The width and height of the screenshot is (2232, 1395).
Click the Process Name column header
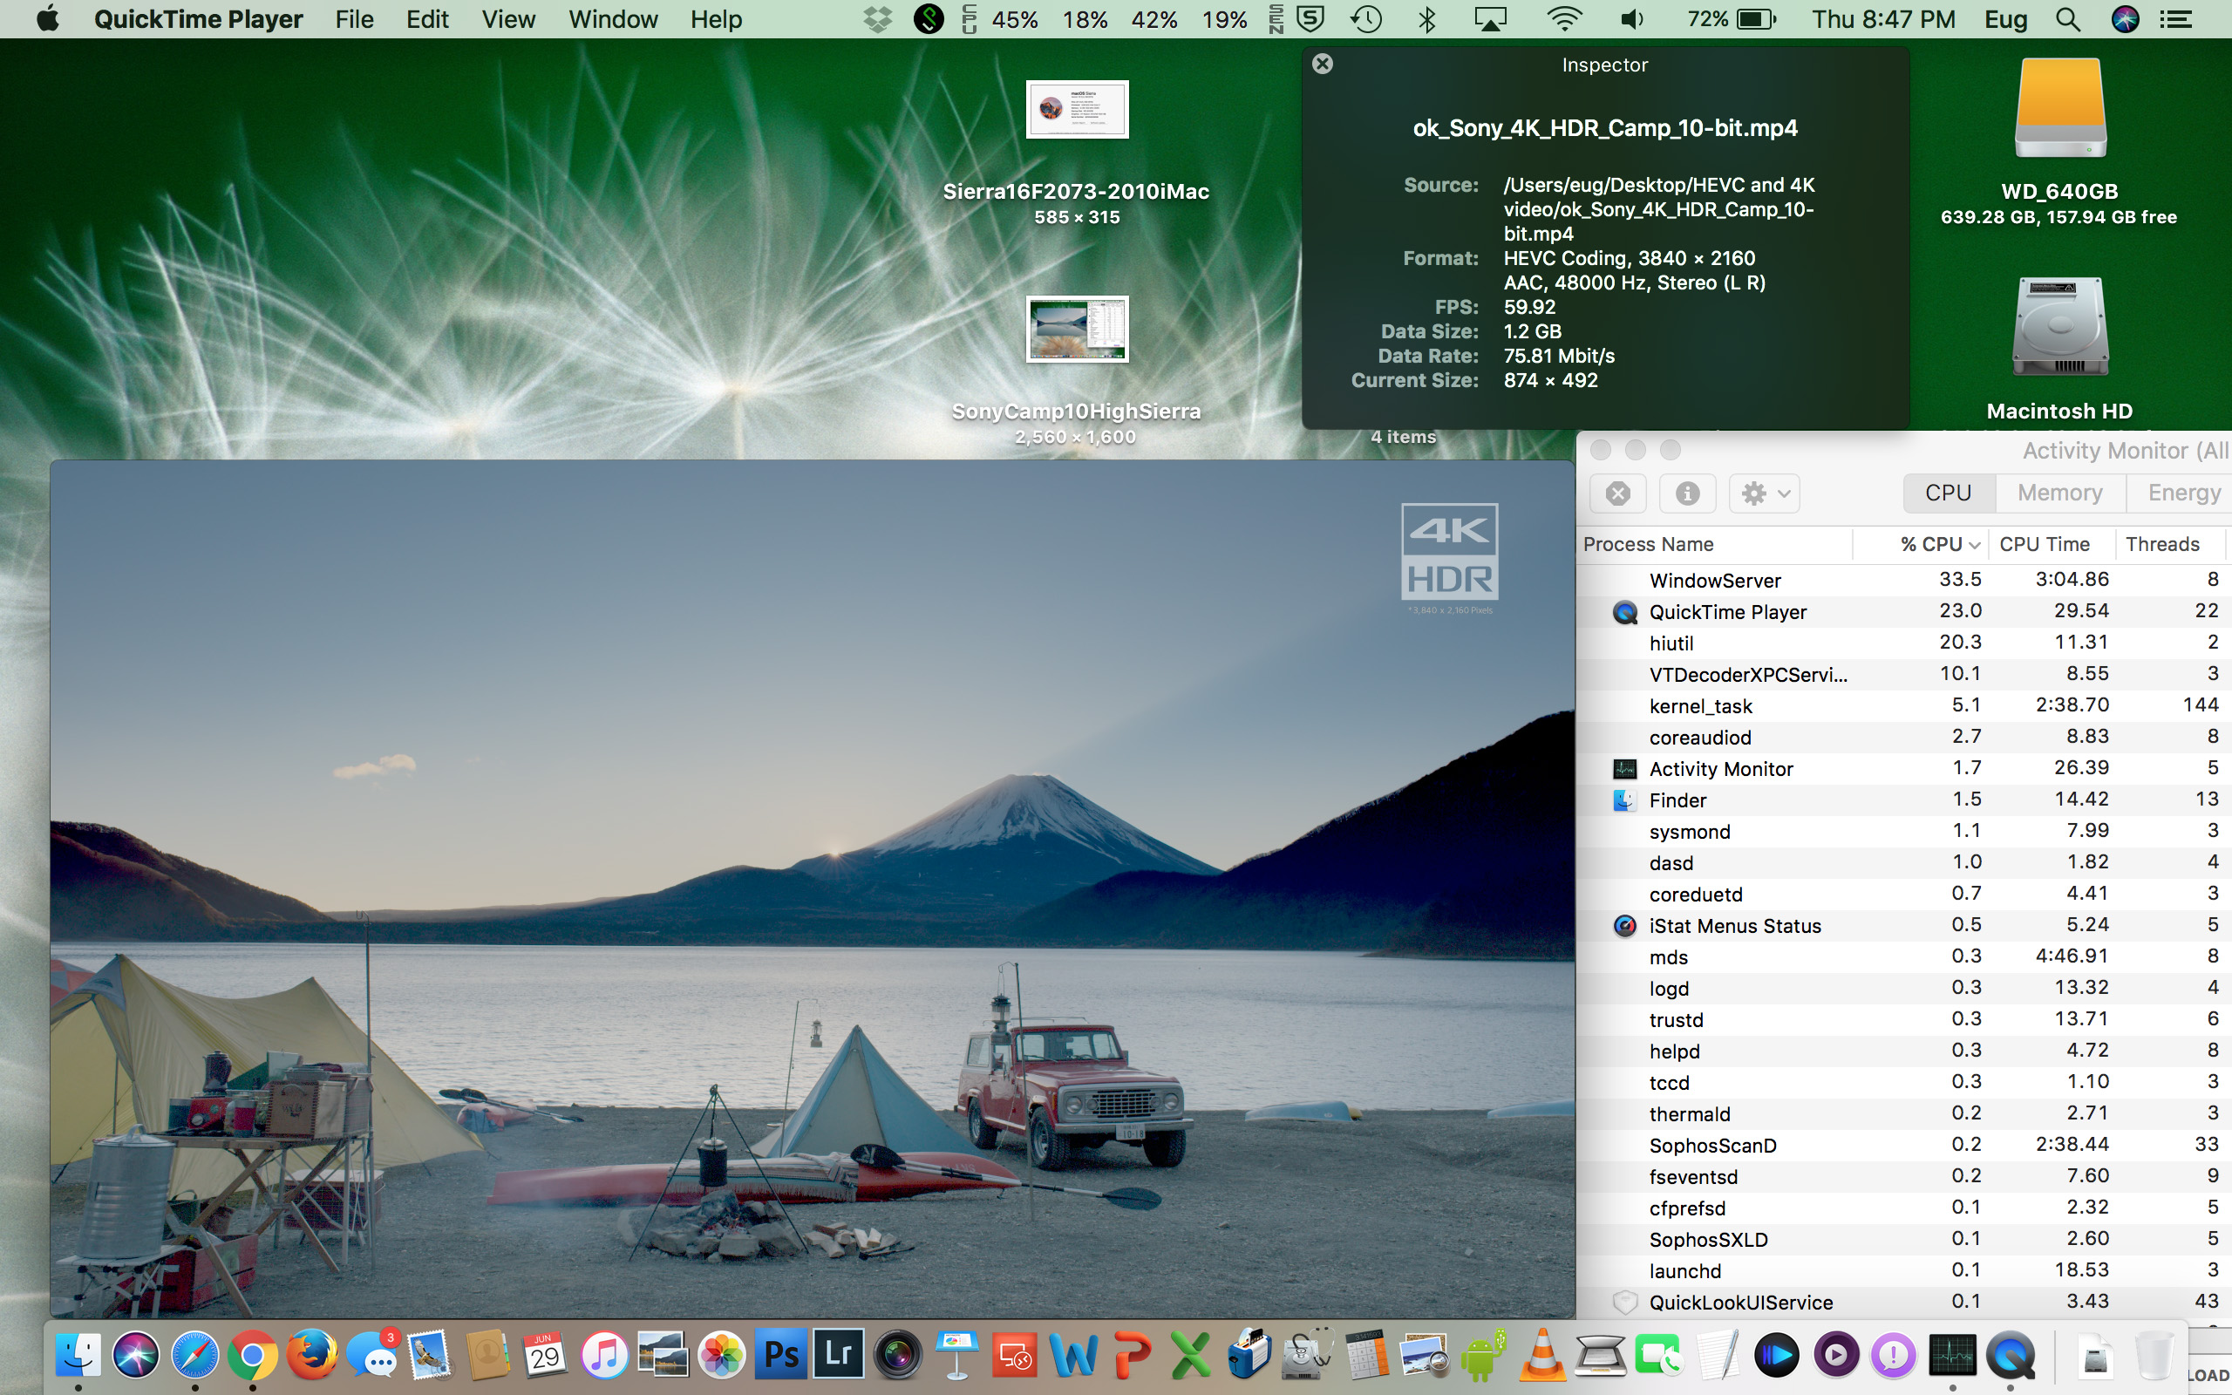pos(1648,544)
